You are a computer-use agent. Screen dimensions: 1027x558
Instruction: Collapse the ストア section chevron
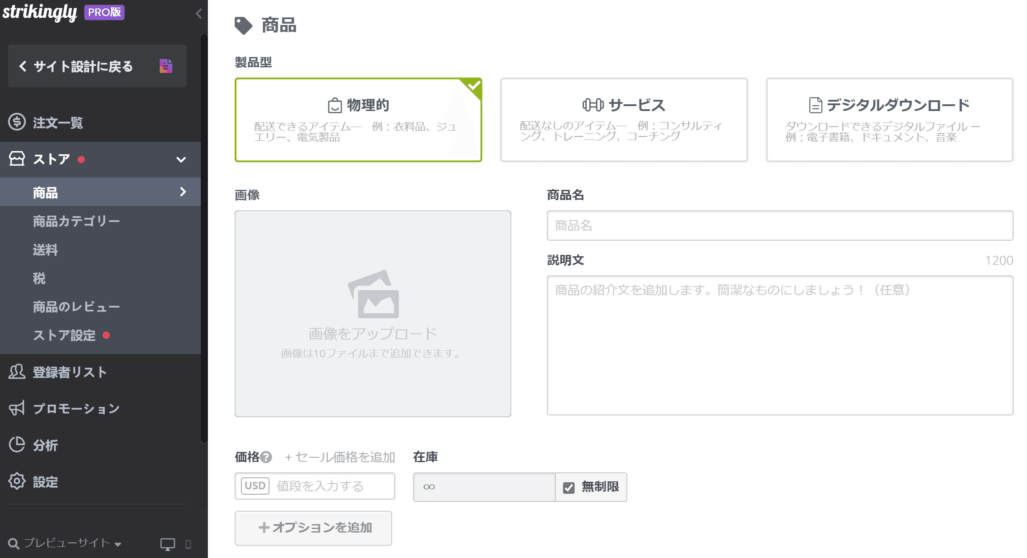(x=181, y=159)
